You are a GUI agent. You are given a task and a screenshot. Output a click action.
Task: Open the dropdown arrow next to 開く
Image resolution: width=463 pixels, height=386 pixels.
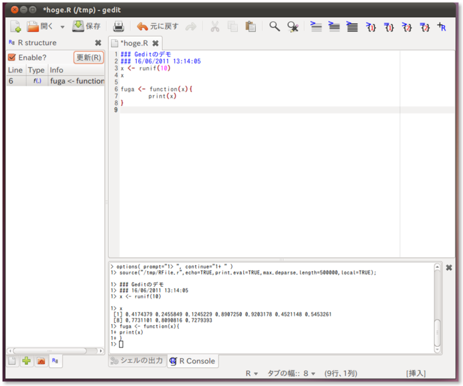[62, 27]
